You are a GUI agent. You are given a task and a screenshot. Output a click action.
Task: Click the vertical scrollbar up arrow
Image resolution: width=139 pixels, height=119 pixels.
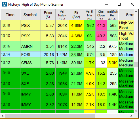point(136,12)
